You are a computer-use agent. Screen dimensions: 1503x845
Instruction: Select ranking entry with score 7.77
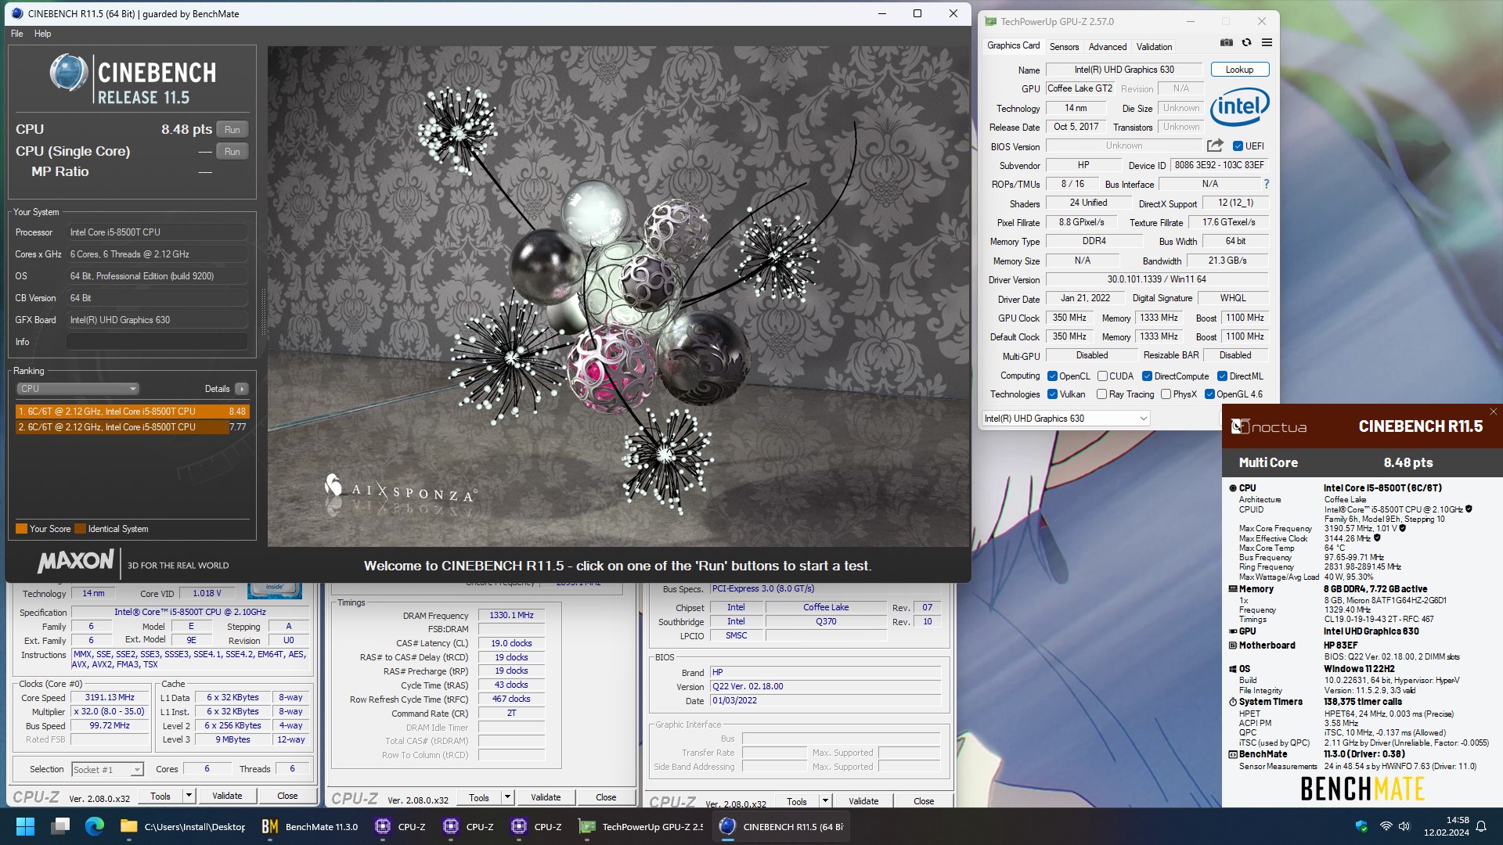pyautogui.click(x=132, y=427)
